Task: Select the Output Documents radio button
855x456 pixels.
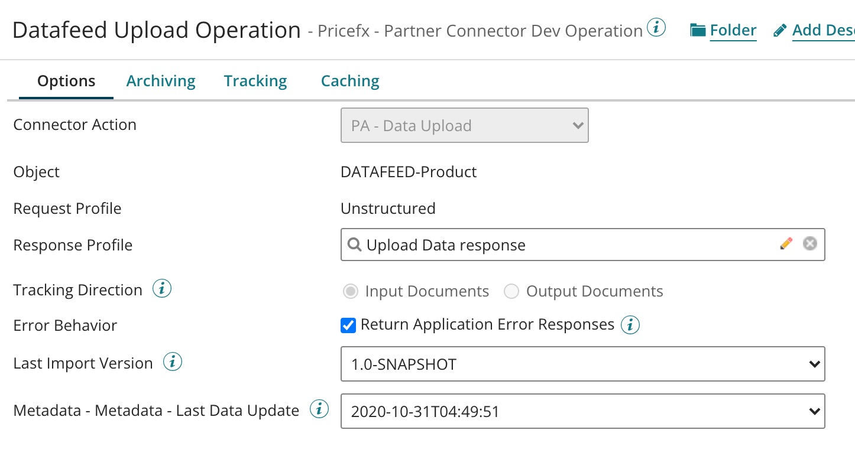Action: pyautogui.click(x=511, y=291)
